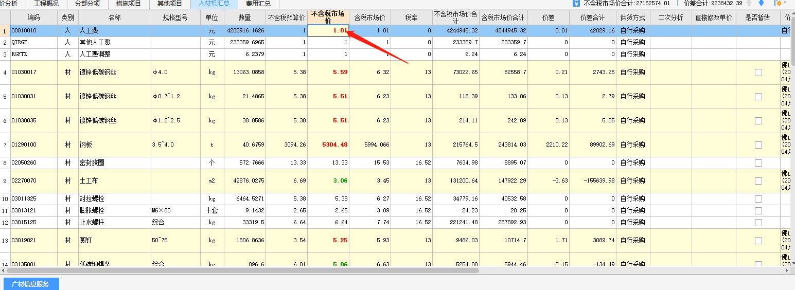Click the 直接修改单价 column header
The height and width of the screenshot is (290, 795).
click(x=714, y=17)
